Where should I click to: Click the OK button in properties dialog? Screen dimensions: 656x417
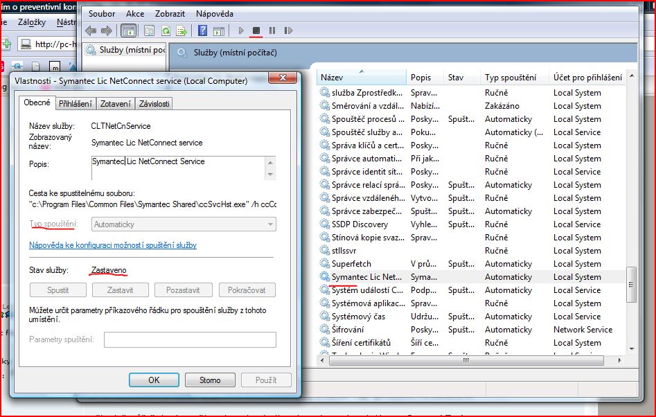pos(154,380)
